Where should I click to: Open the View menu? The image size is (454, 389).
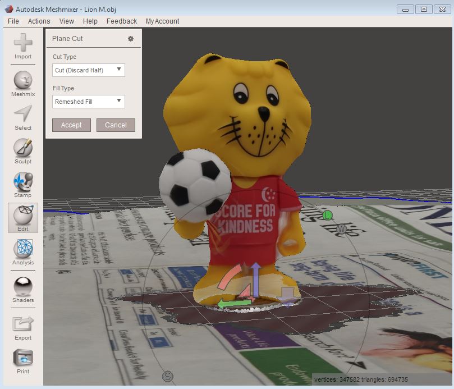coord(67,21)
